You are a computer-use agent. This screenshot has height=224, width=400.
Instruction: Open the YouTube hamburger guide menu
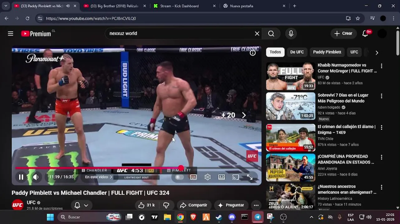coord(11,34)
